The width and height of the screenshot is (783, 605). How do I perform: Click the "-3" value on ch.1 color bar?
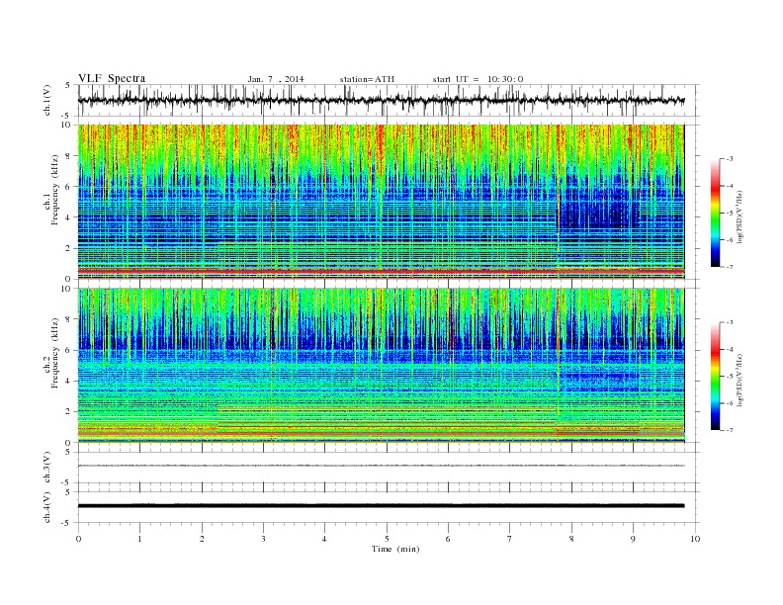point(730,159)
